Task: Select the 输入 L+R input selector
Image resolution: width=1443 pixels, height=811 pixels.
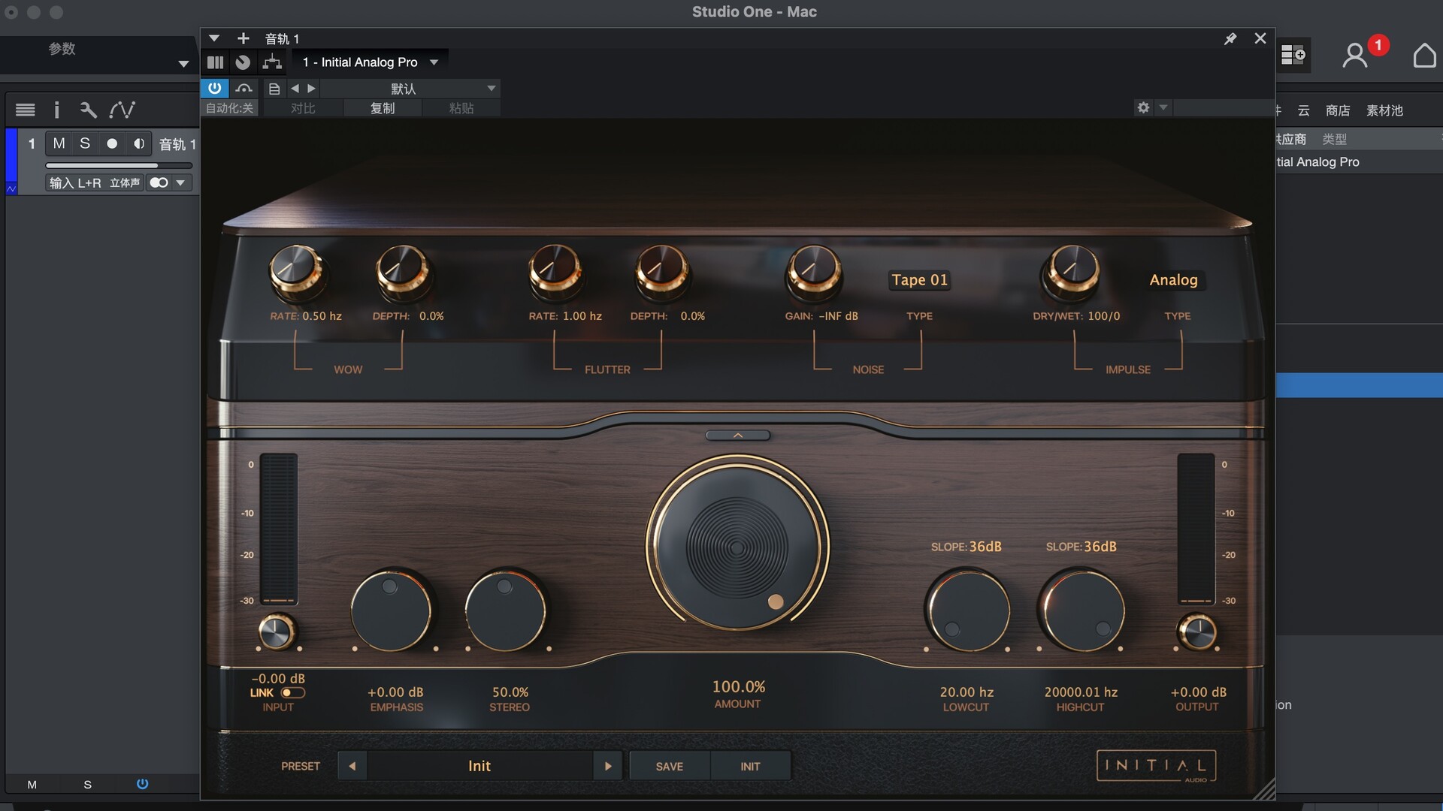Action: [75, 182]
